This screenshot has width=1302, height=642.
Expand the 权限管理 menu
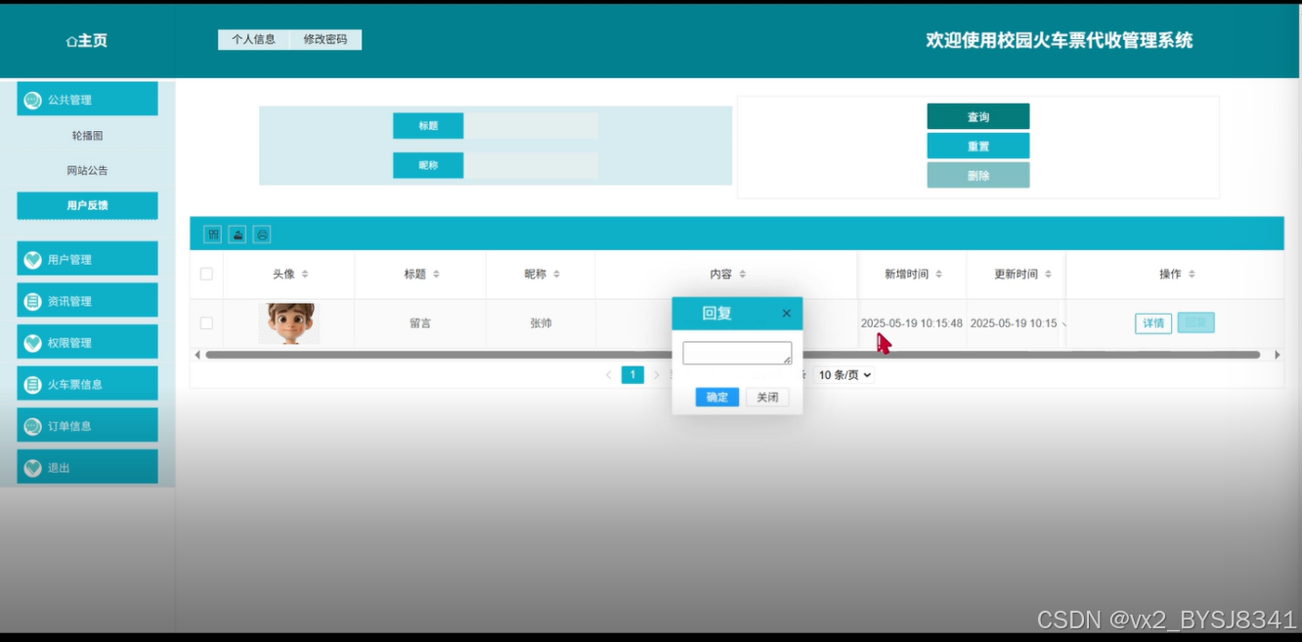pos(87,342)
